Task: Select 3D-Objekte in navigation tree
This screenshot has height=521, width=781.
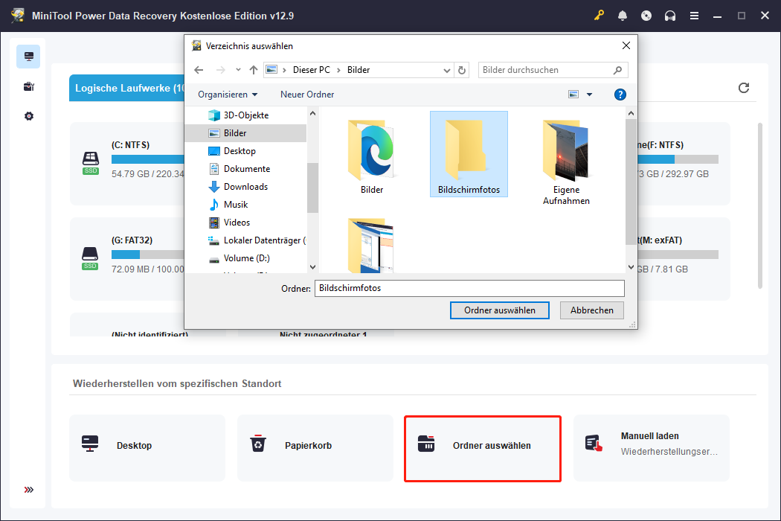Action: pos(245,115)
